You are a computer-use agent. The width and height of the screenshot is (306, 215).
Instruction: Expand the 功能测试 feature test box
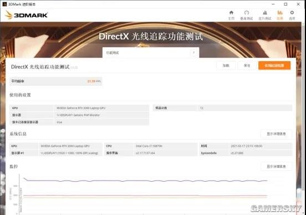[x=151, y=52]
